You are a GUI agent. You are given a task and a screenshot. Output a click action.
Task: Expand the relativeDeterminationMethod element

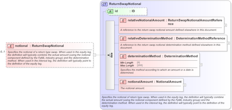pos(228,43)
